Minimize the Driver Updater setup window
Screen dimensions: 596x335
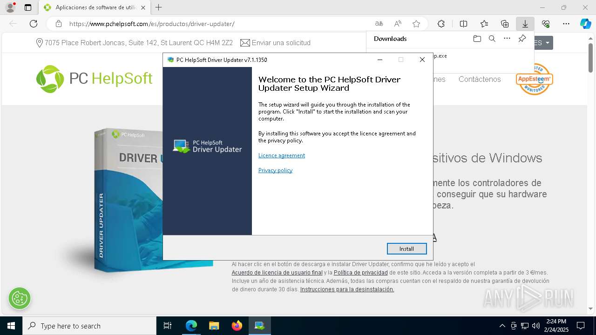[x=379, y=60]
